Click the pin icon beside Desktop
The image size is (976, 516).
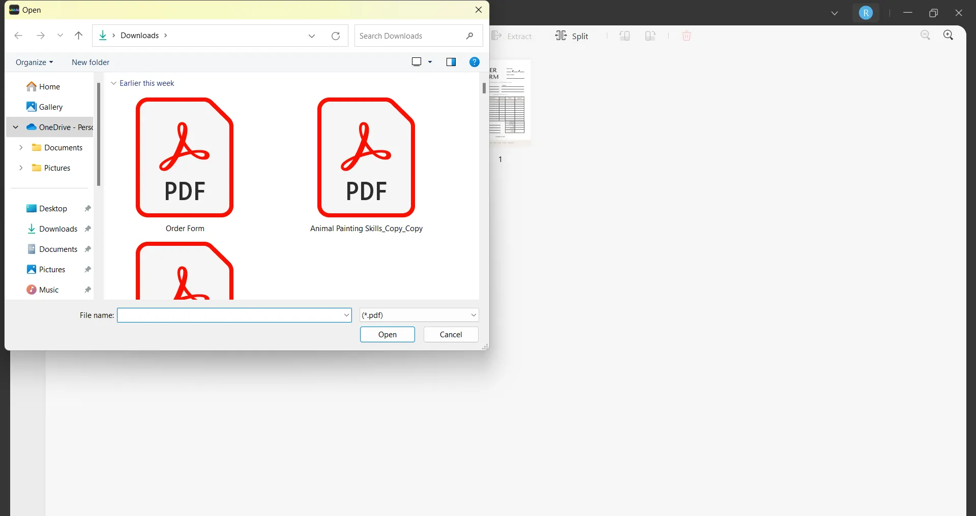pyautogui.click(x=87, y=209)
